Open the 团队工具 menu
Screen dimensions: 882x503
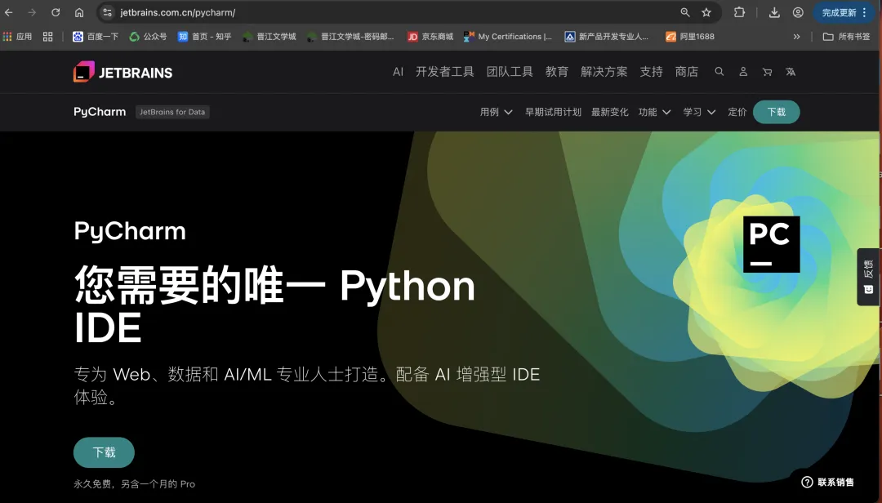[510, 72]
